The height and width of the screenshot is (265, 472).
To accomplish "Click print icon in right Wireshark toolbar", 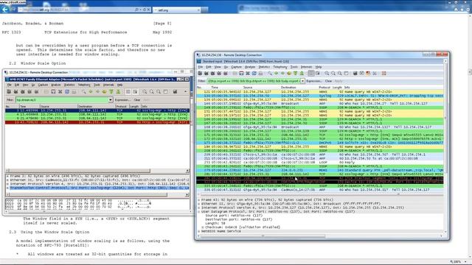I will [260, 74].
